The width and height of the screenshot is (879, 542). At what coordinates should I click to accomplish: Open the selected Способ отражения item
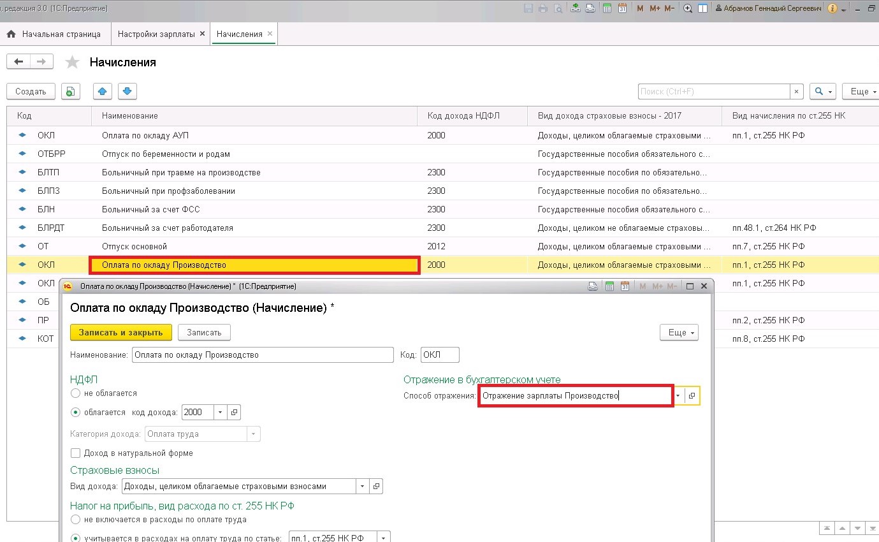click(692, 396)
